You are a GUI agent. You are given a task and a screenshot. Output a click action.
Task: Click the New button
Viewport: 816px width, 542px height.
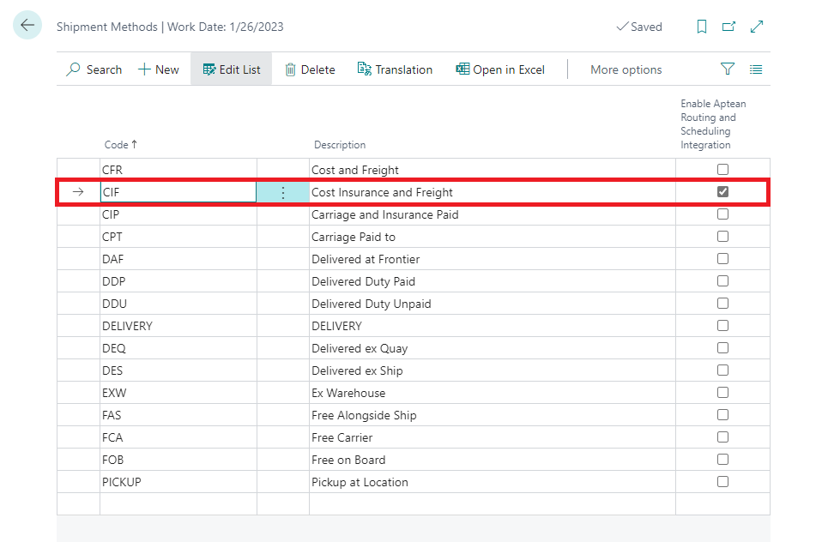point(159,69)
